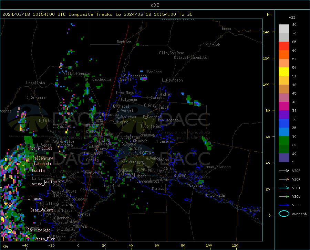Click the E_1-736 label on map

click(213, 45)
